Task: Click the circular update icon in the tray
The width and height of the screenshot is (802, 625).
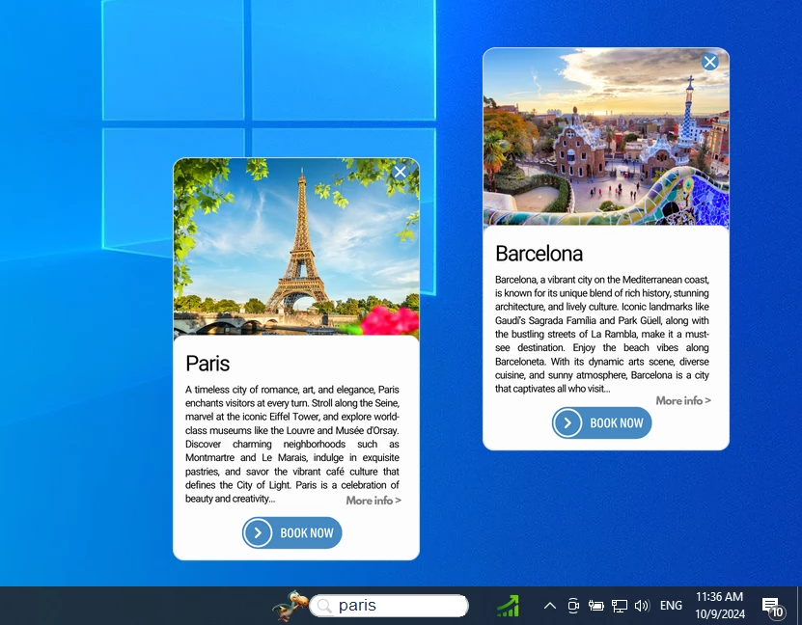Action: [x=573, y=606]
